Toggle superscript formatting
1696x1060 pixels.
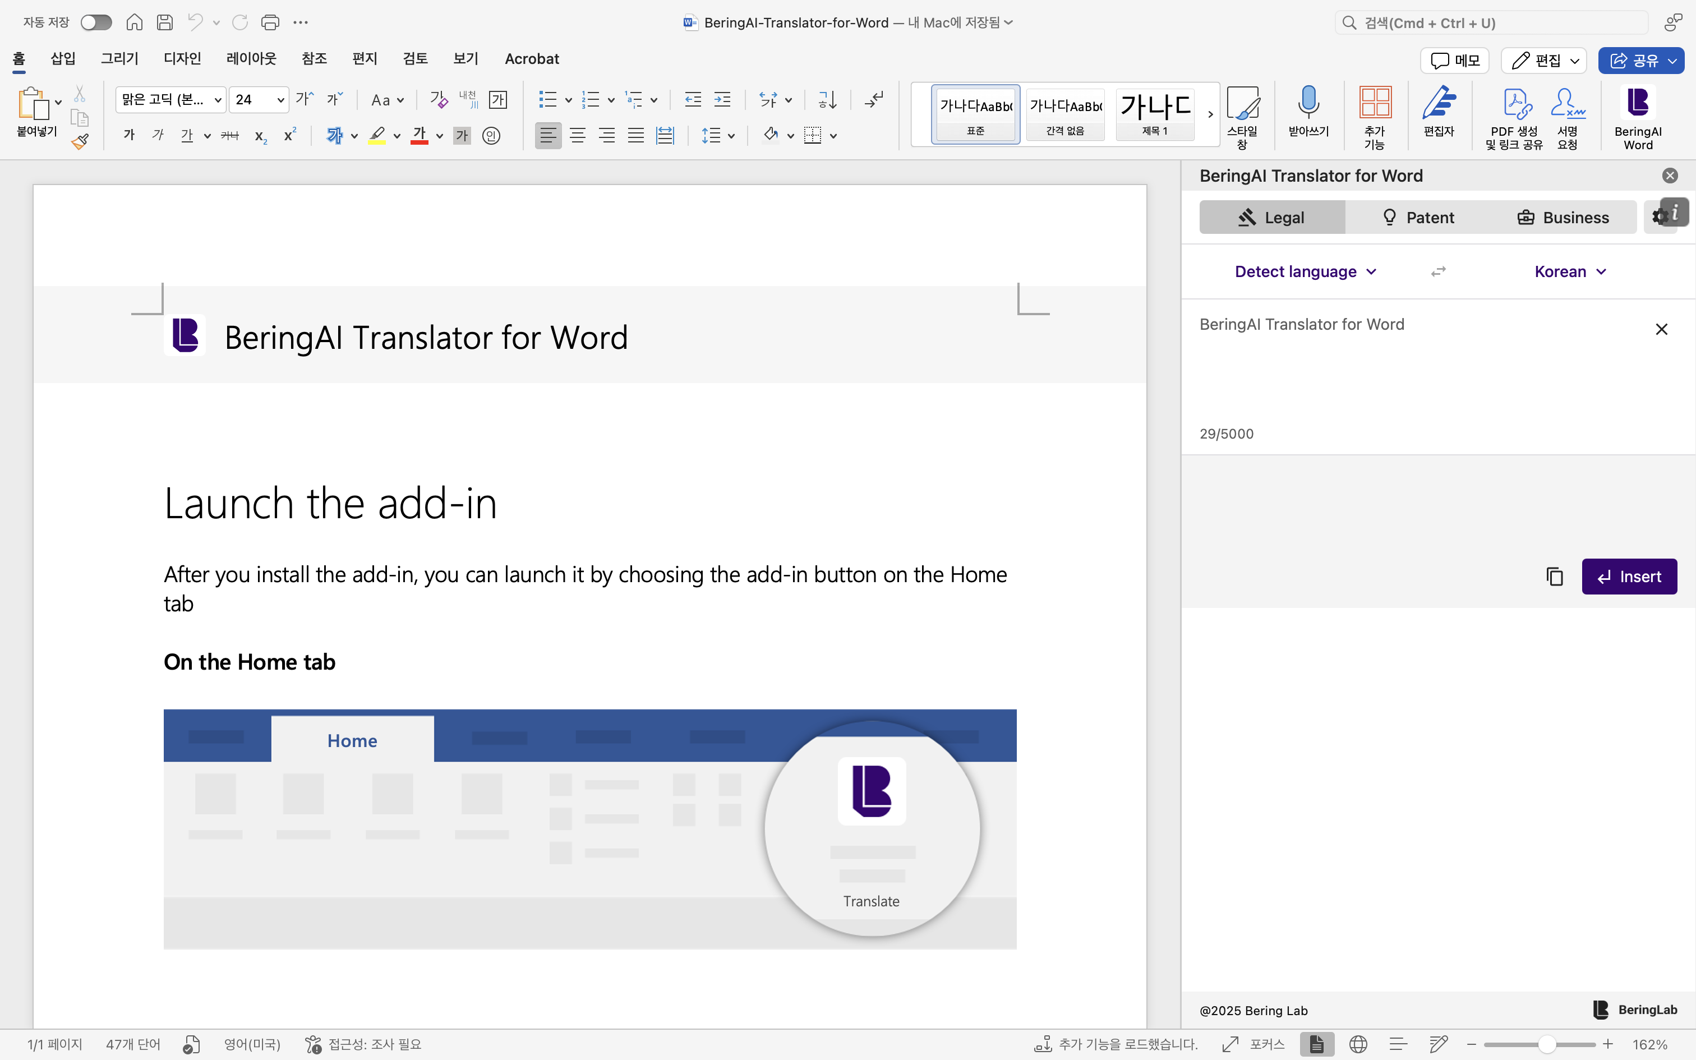tap(289, 135)
